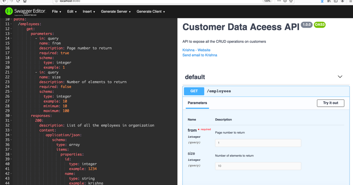The height and width of the screenshot is (185, 353).
Task: Open the Generate Server menu
Action: 116,12
